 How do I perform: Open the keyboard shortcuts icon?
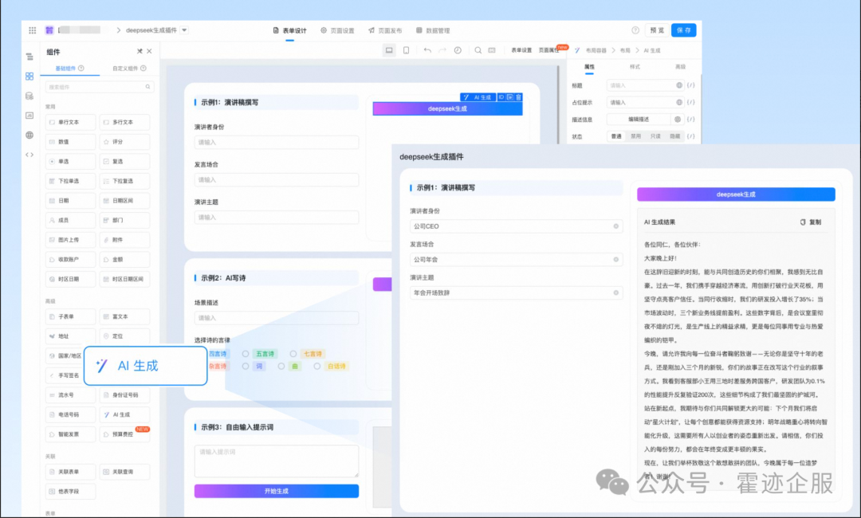point(492,50)
